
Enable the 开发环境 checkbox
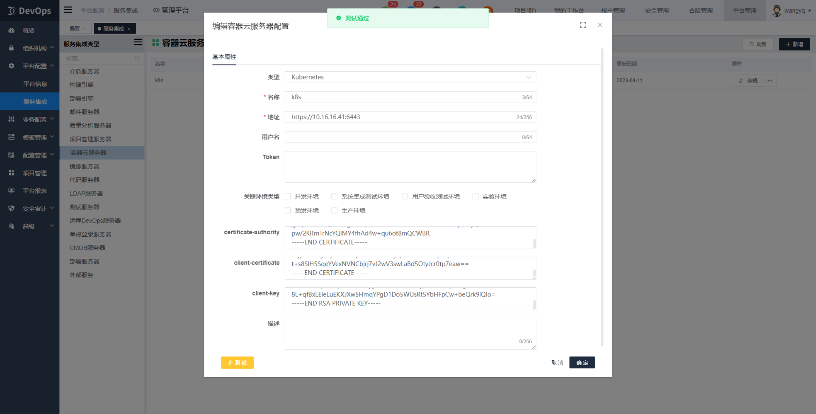[x=288, y=196]
